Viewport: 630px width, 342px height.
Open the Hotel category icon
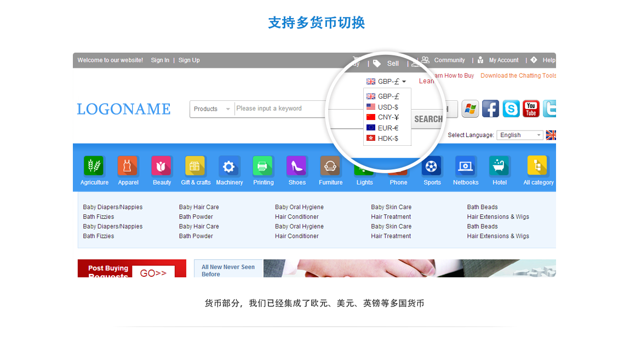[499, 166]
